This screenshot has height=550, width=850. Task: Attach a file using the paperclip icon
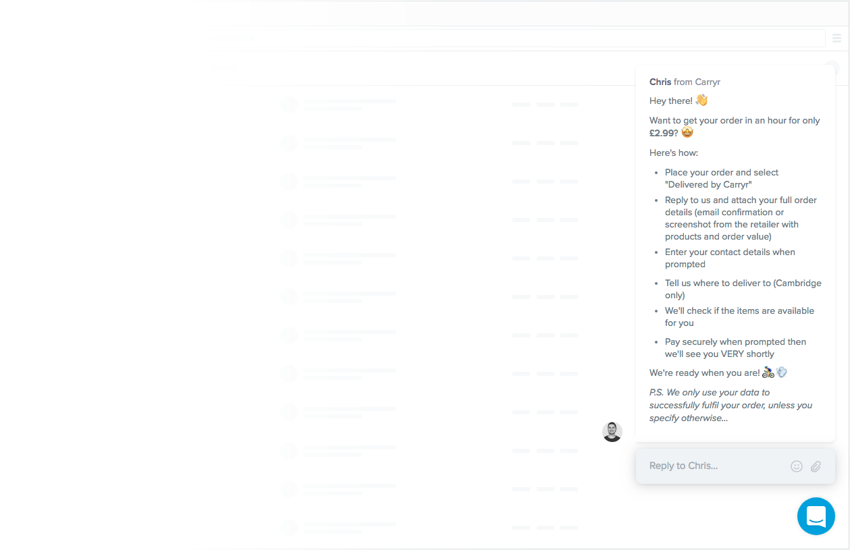[816, 466]
